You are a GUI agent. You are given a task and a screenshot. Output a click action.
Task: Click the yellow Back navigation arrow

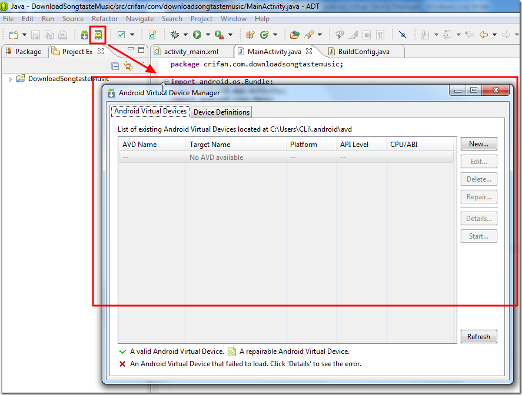point(484,35)
